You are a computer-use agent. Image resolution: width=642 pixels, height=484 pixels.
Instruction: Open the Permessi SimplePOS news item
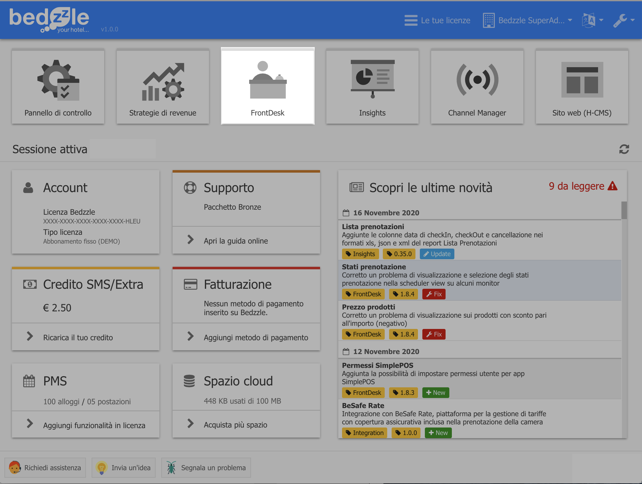480,379
